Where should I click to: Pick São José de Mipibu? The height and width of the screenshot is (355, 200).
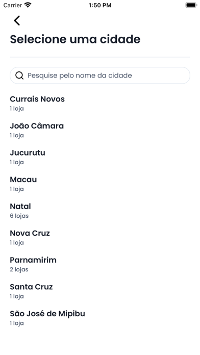coord(100,318)
